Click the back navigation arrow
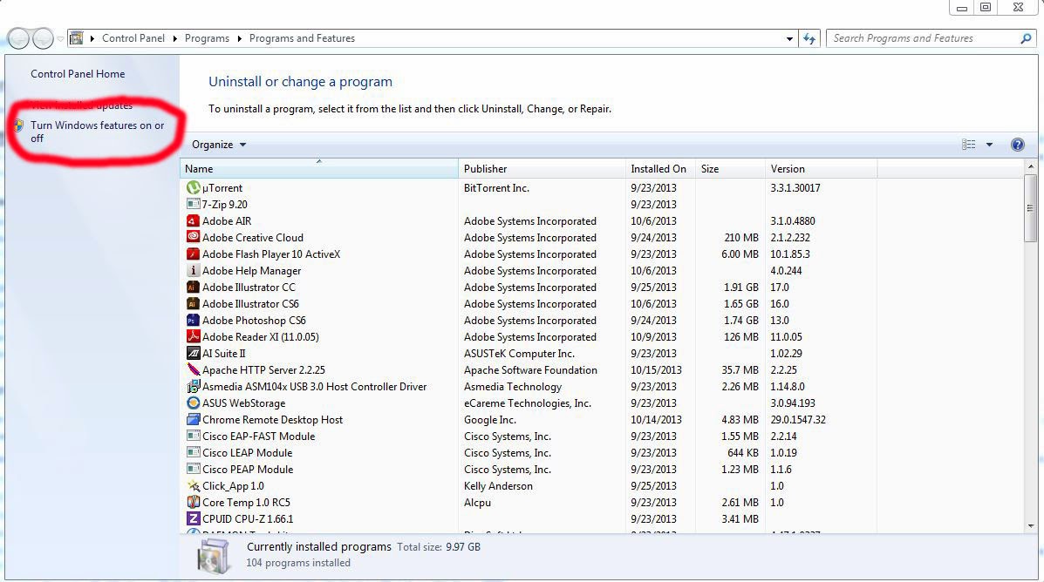Image resolution: width=1044 pixels, height=582 pixels. (18, 38)
